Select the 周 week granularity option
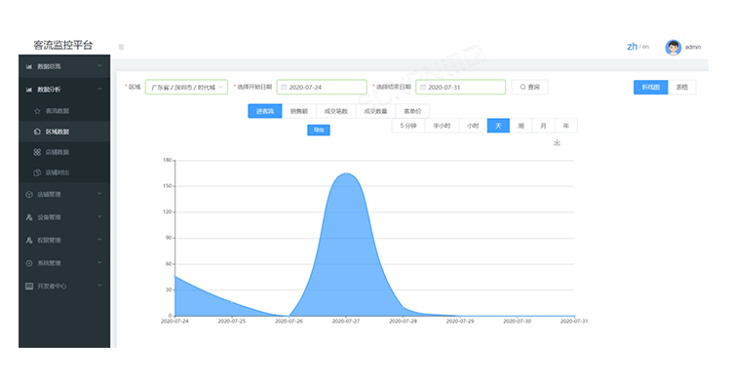Viewport: 731px width, 381px height. point(520,126)
